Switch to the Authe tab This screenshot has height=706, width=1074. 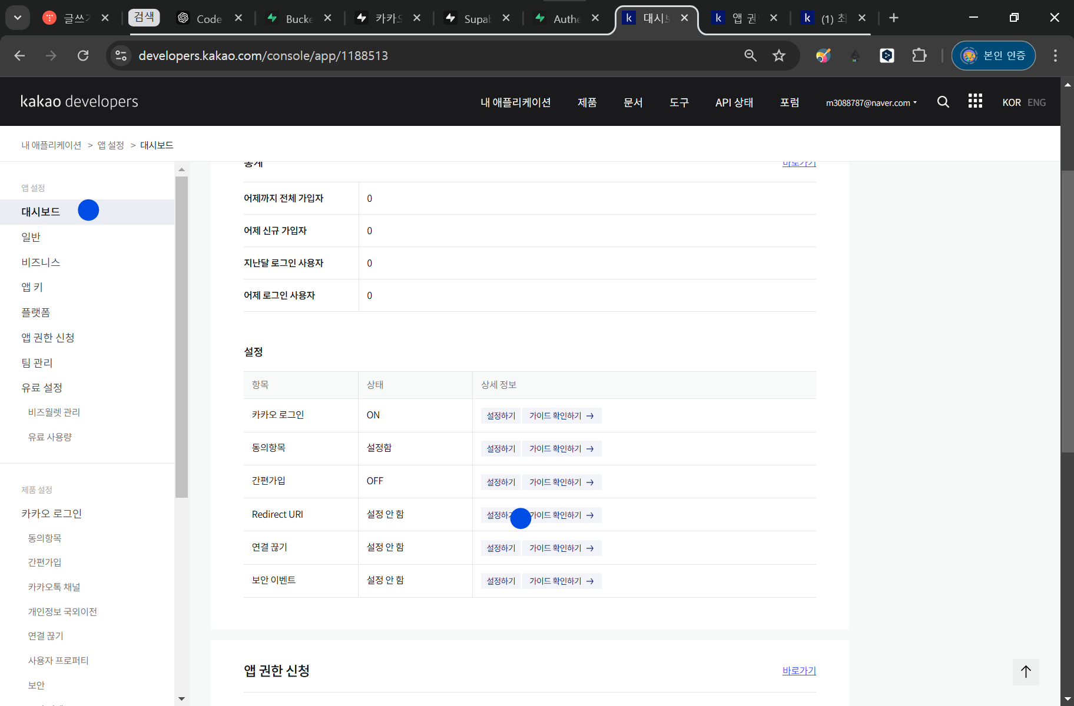(x=566, y=18)
